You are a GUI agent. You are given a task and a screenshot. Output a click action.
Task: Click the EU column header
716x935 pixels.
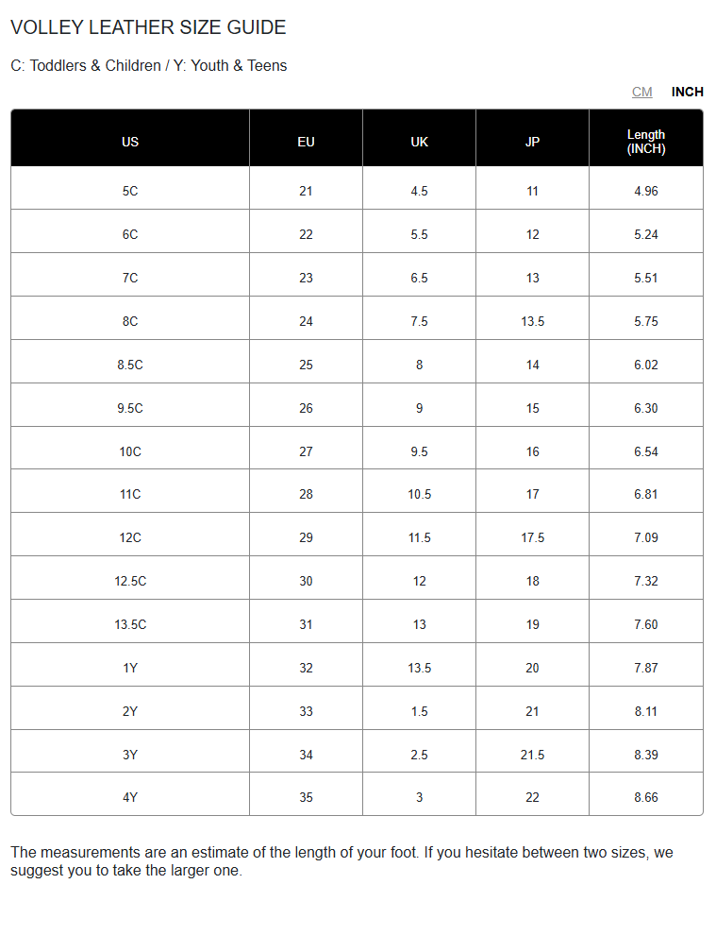306,142
